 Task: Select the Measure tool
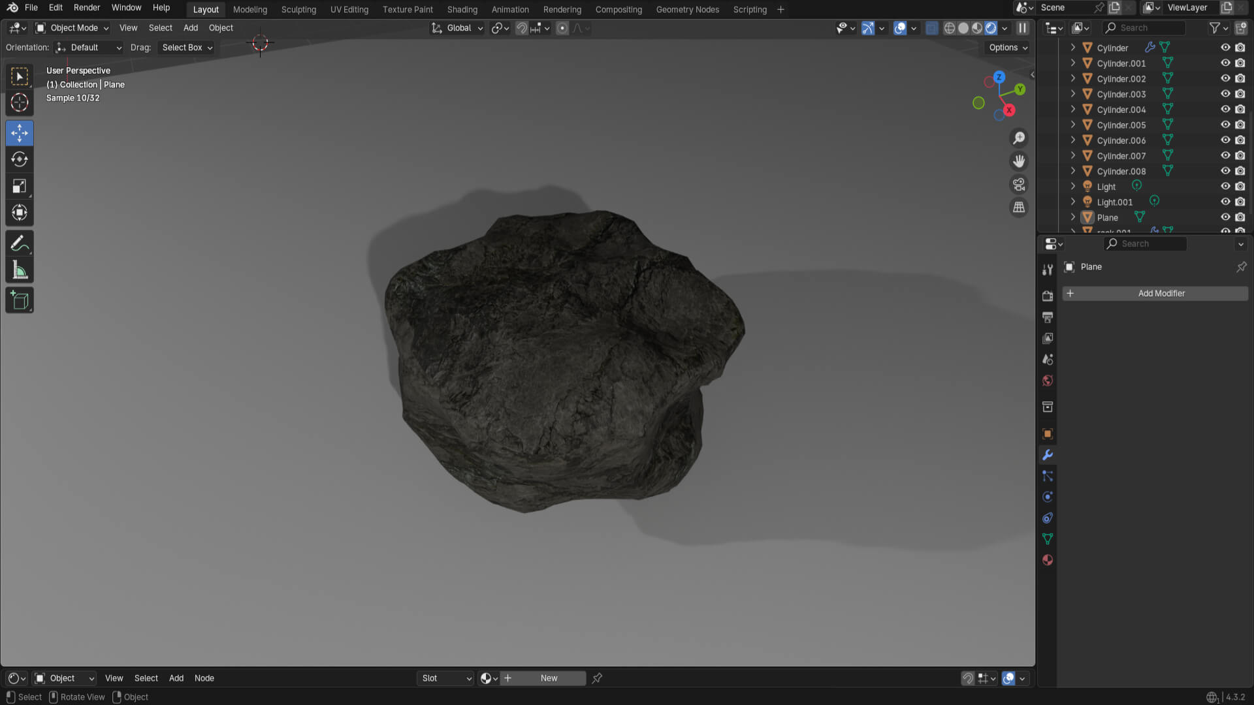tap(20, 270)
